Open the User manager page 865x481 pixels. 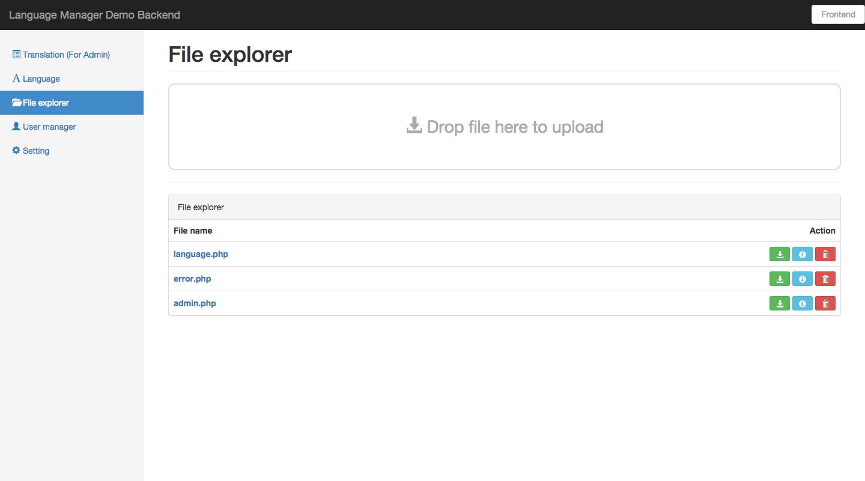click(x=49, y=127)
